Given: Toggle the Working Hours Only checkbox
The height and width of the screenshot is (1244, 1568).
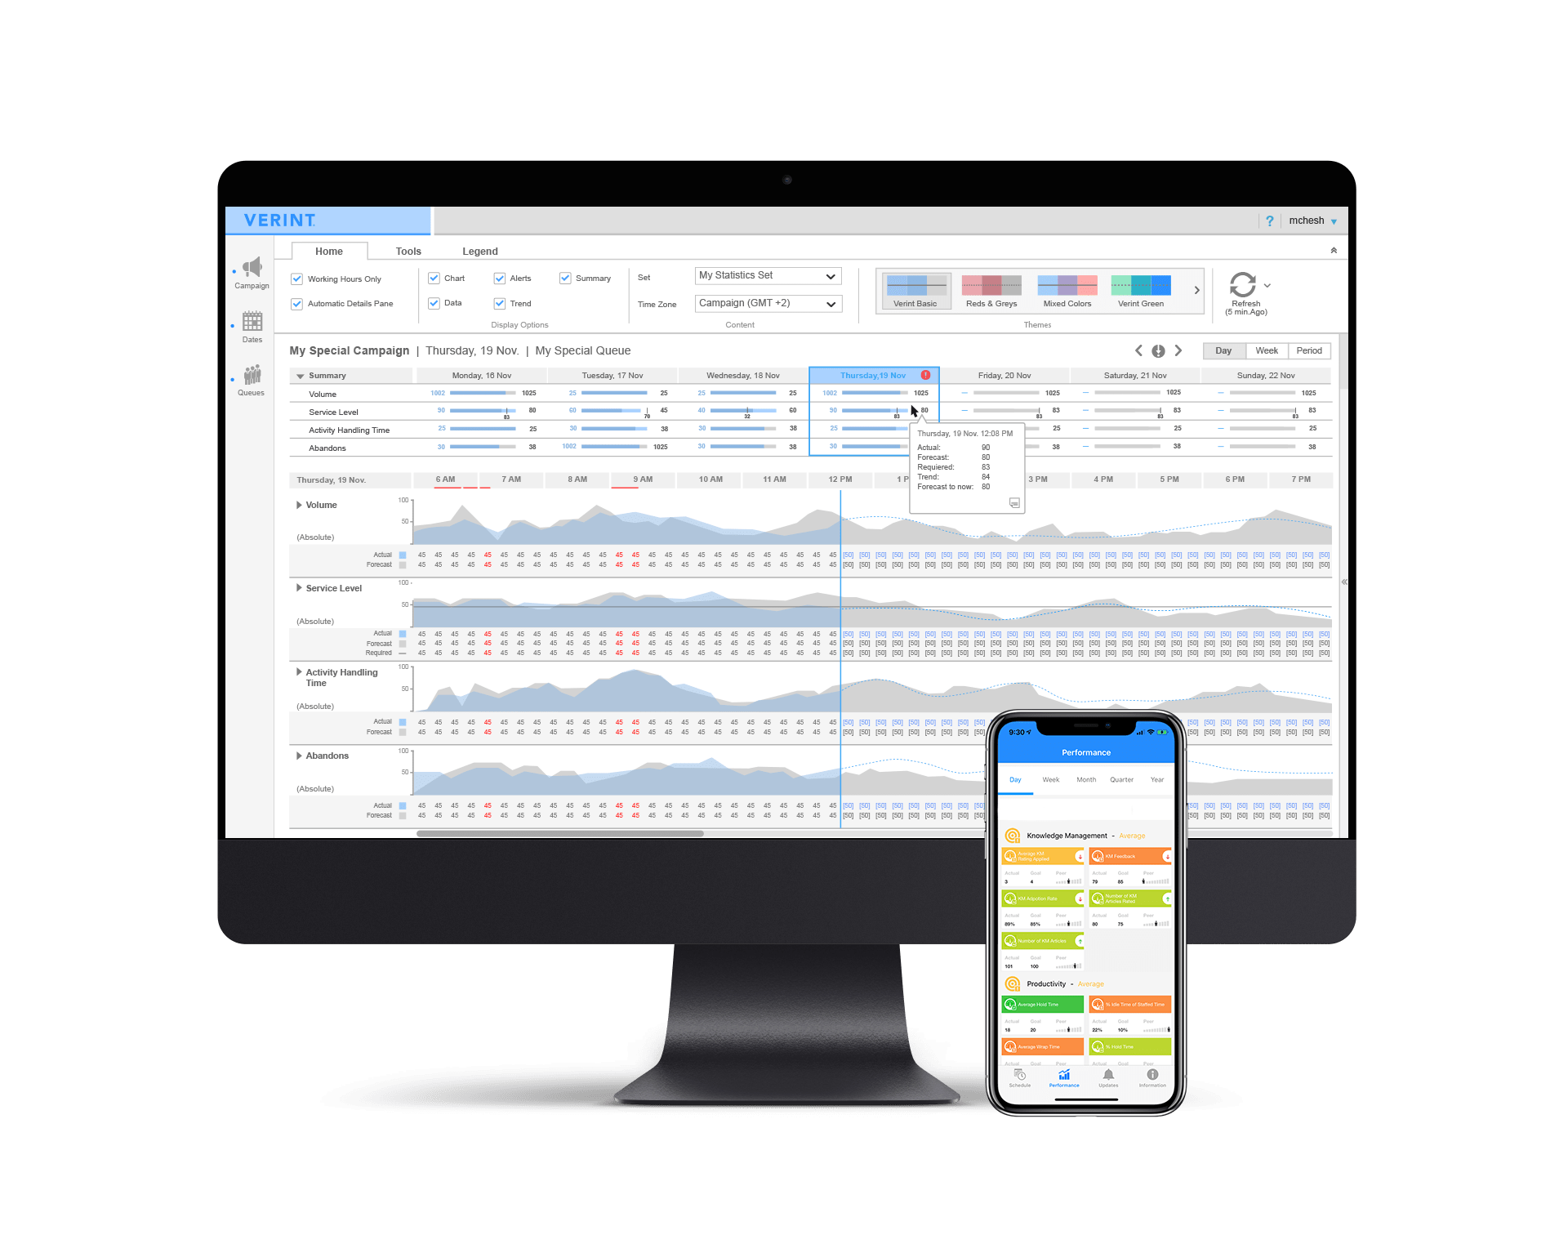Looking at the screenshot, I should click(x=299, y=278).
